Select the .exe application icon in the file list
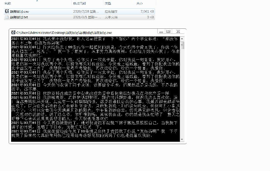Screen dimensions: 270x171 pyautogui.click(x=7, y=11)
